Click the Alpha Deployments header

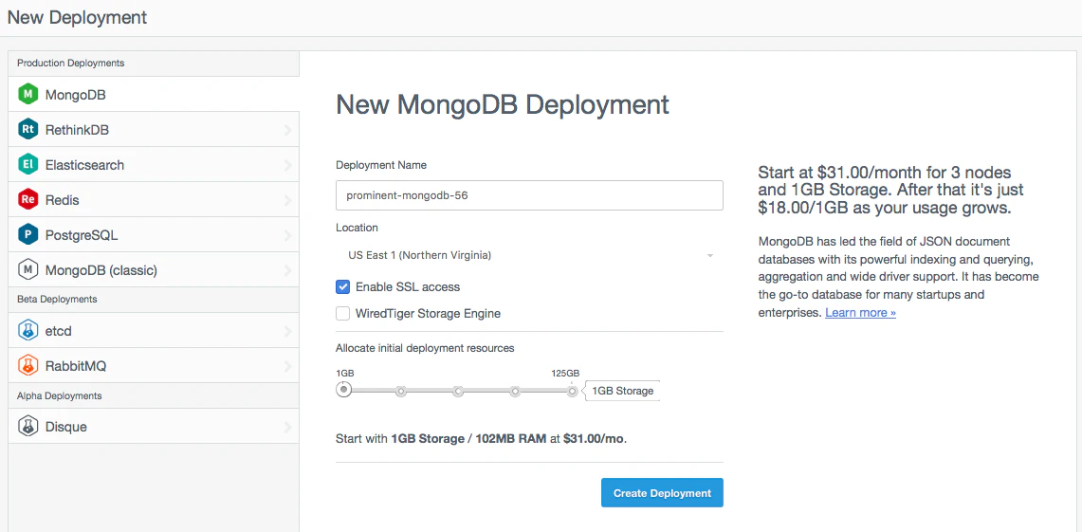tap(154, 396)
